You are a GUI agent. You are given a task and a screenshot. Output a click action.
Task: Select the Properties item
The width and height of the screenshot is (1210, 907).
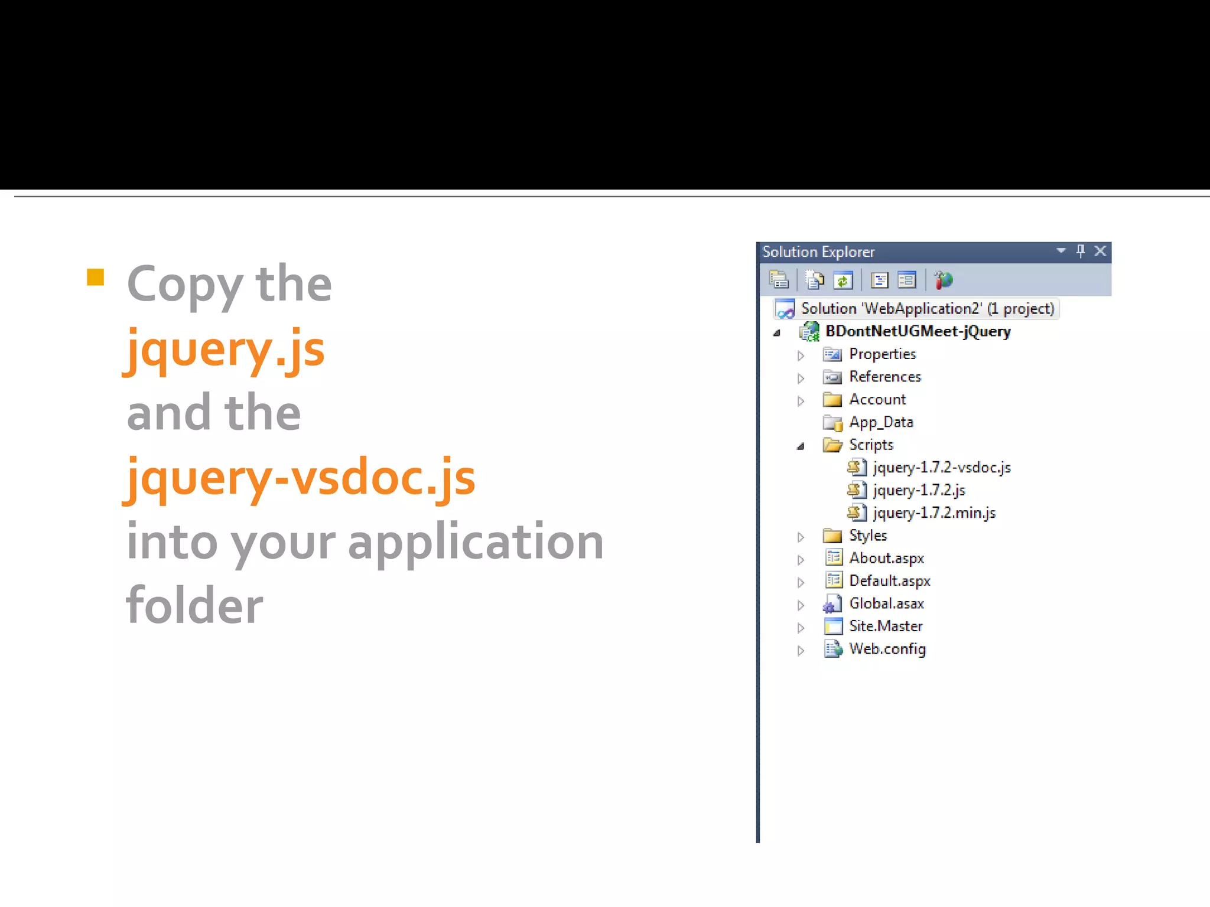(882, 354)
